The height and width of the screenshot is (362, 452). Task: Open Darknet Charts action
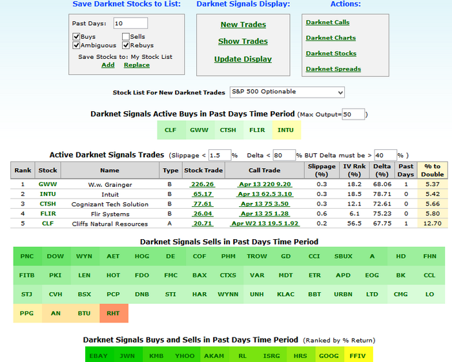pyautogui.click(x=331, y=38)
